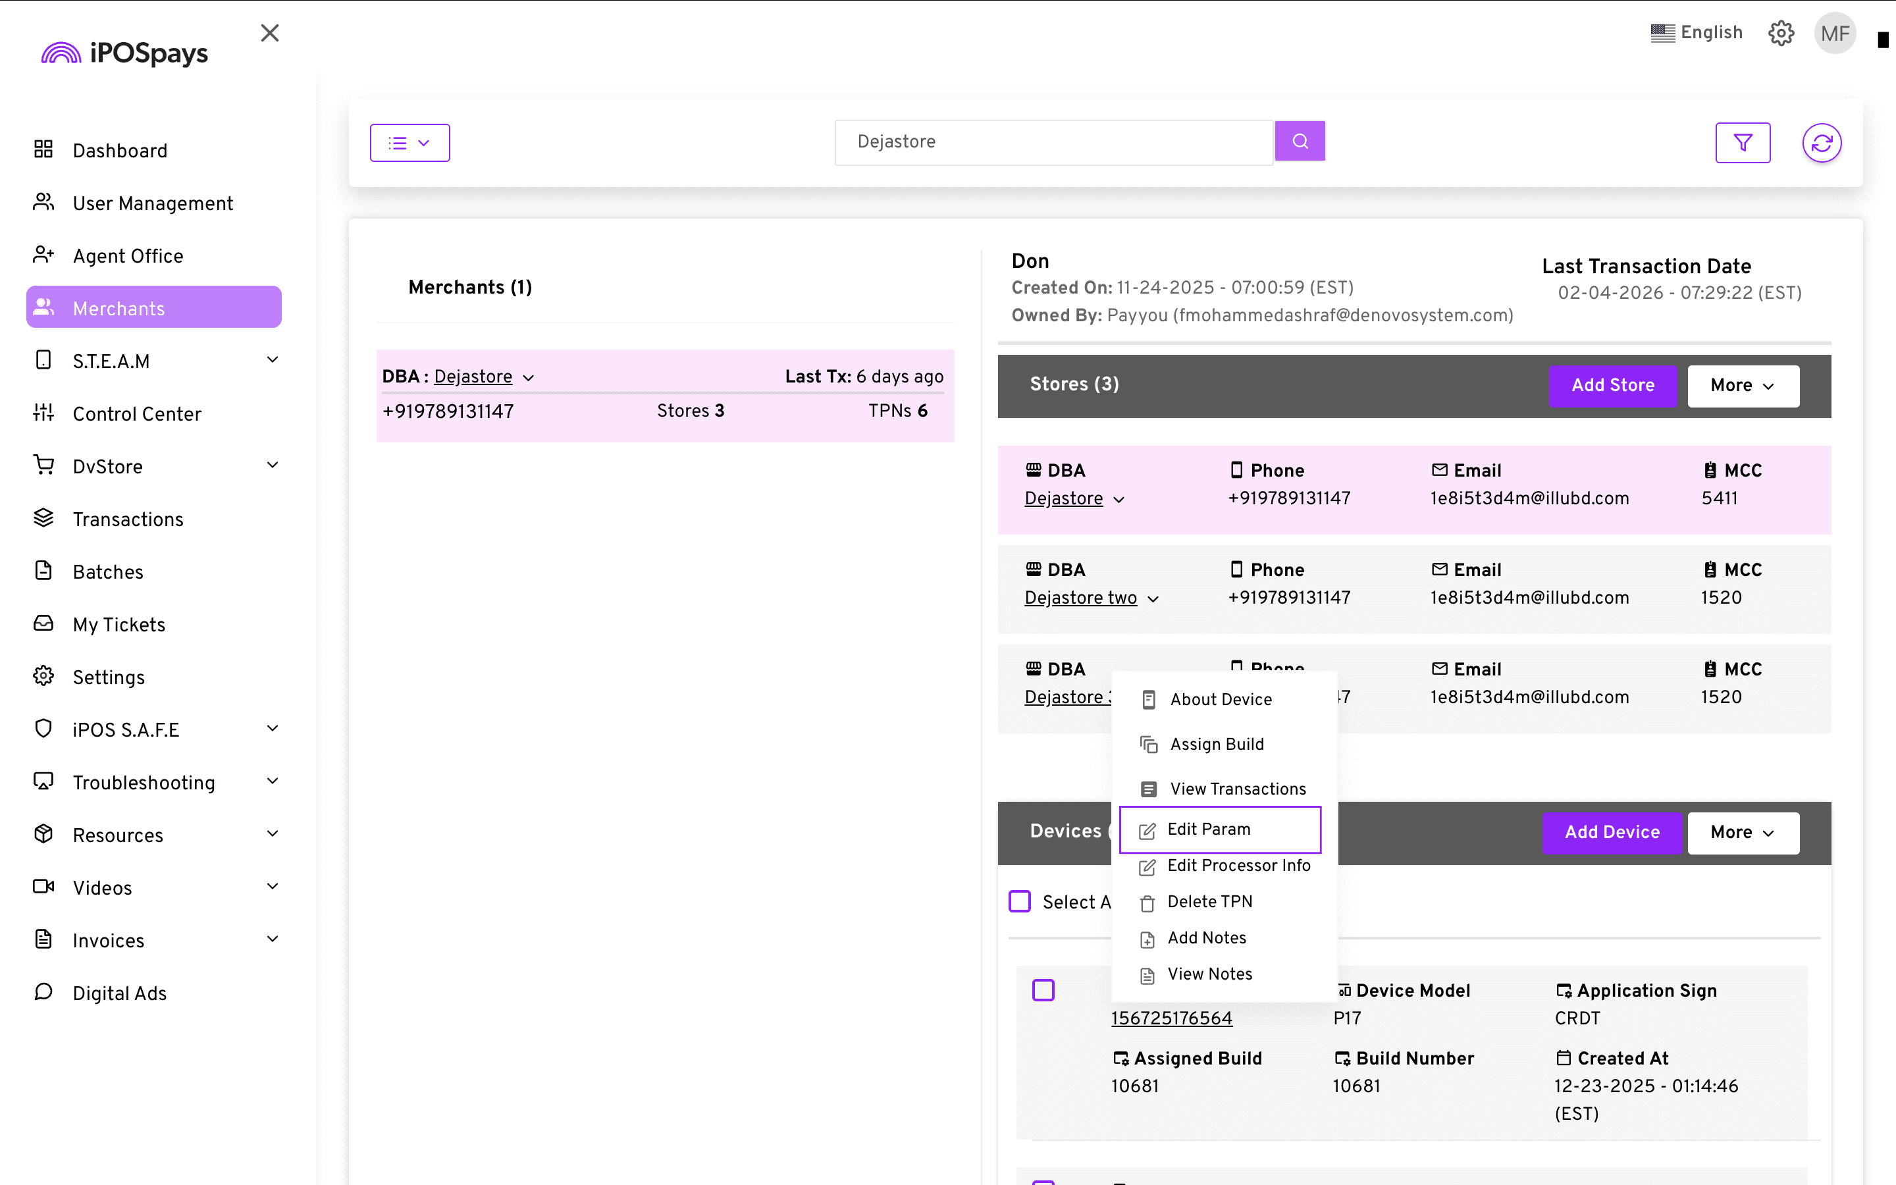The height and width of the screenshot is (1185, 1896).
Task: Open the settings gear in header
Action: pyautogui.click(x=1781, y=34)
